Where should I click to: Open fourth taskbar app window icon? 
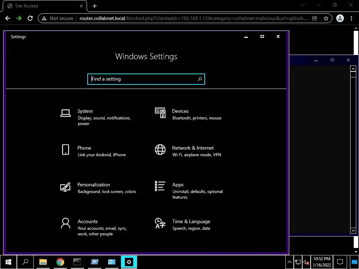pos(95,262)
